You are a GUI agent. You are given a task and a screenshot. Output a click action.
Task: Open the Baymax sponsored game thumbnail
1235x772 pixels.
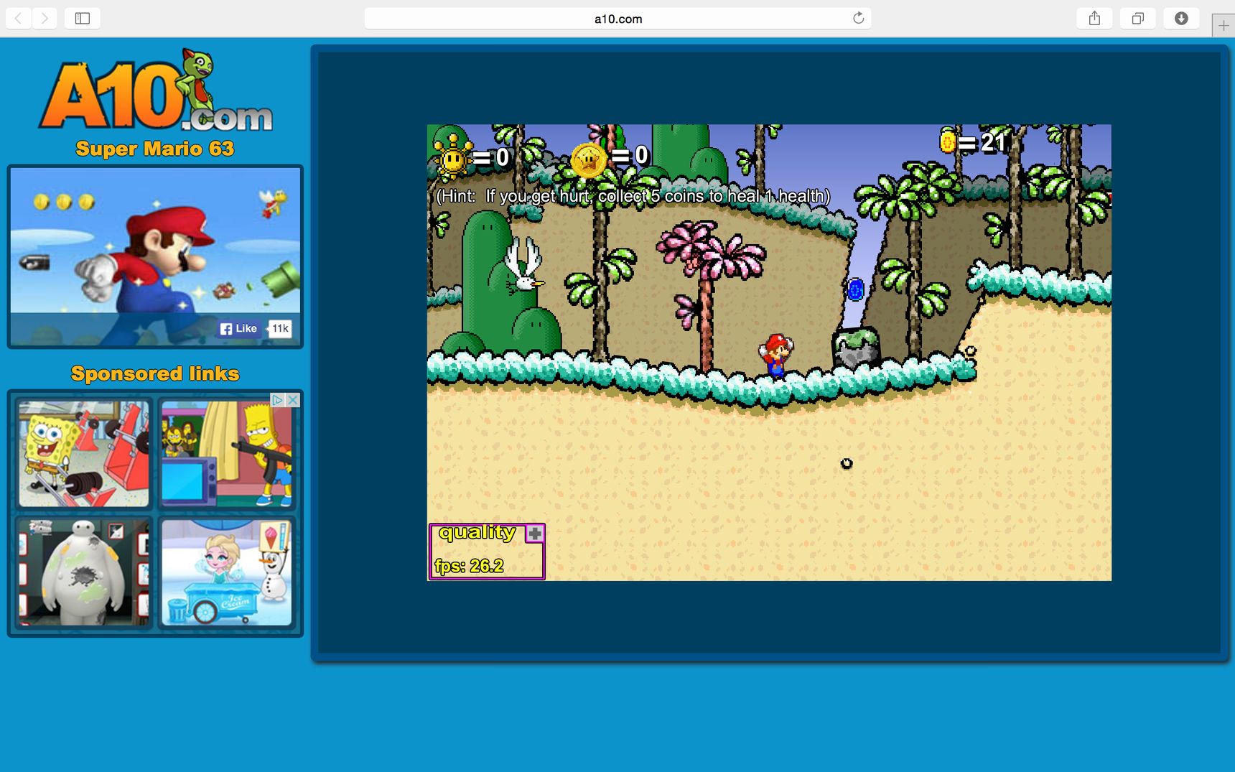tap(83, 572)
